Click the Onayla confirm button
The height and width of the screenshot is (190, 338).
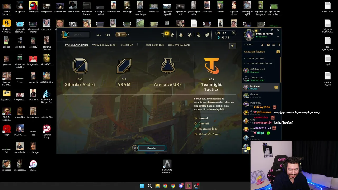tap(152, 148)
